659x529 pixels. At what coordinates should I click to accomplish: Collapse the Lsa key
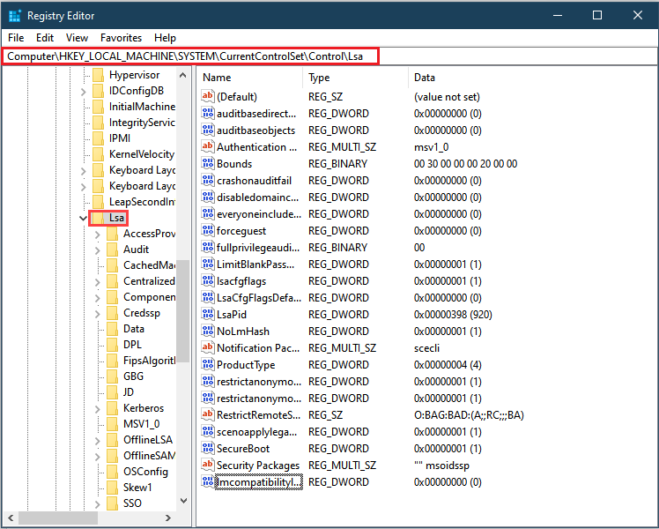click(83, 218)
